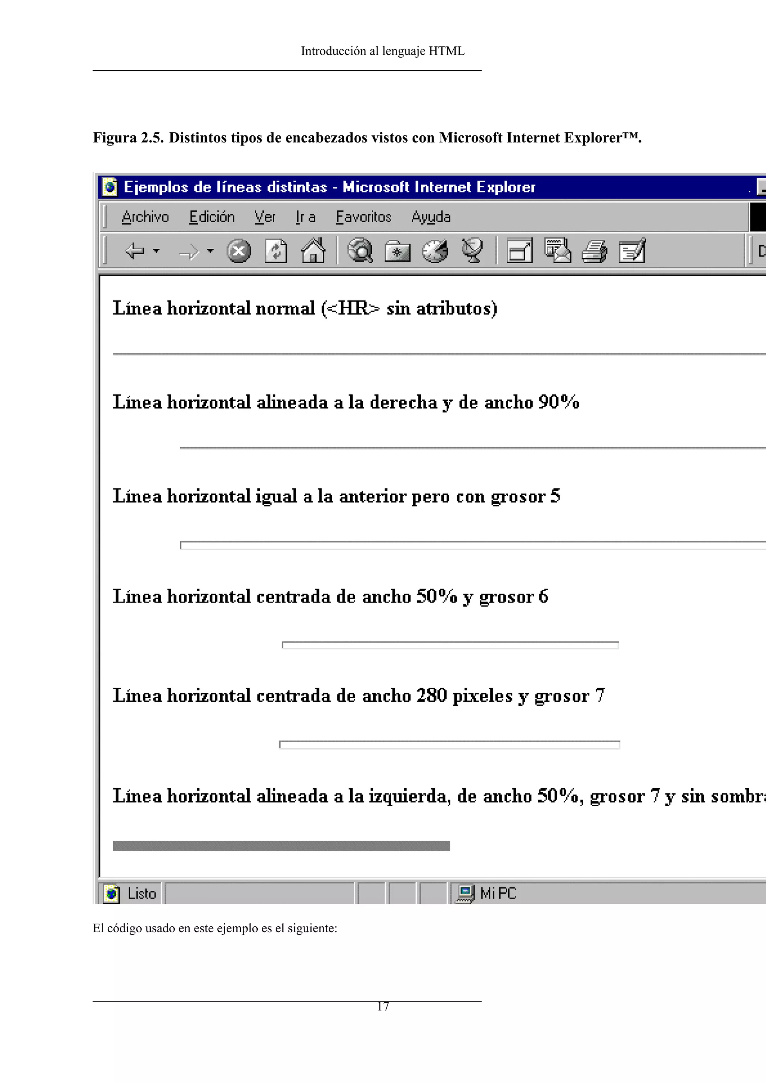The height and width of the screenshot is (1083, 766).
Task: Click the Forward arrow toolbar icon
Action: 189,252
